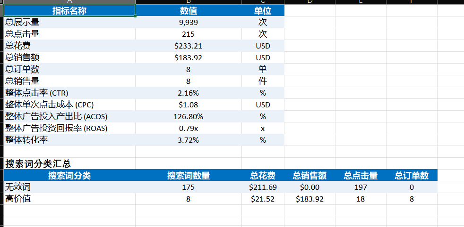Click the 次 unit in 总点击量 row
The width and height of the screenshot is (464, 227).
tap(263, 34)
